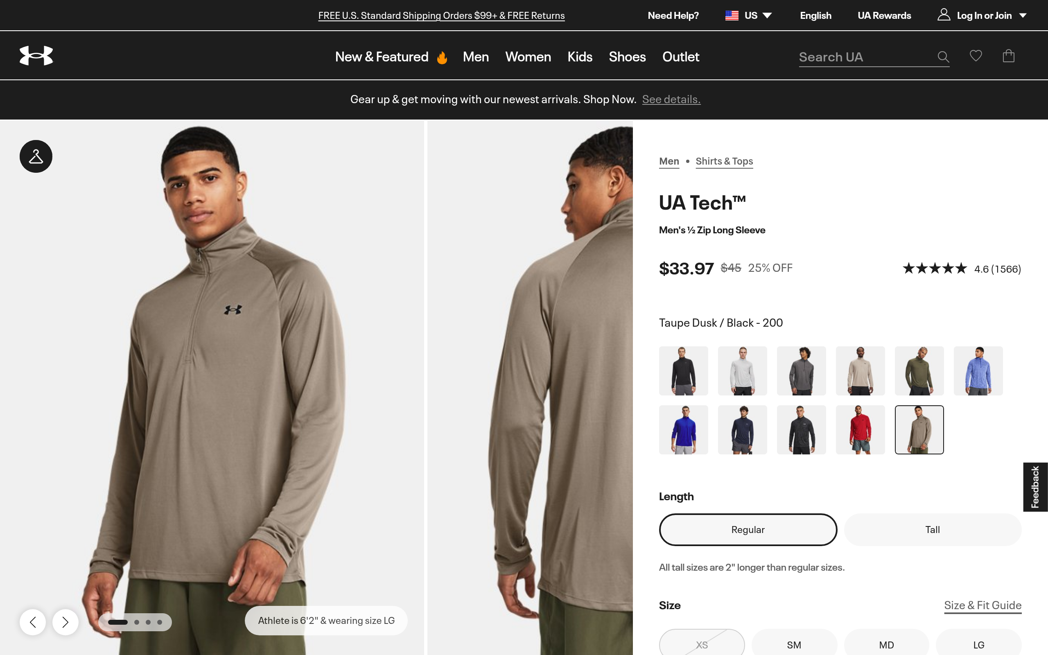Choose size SM
This screenshot has width=1048, height=655.
[794, 644]
